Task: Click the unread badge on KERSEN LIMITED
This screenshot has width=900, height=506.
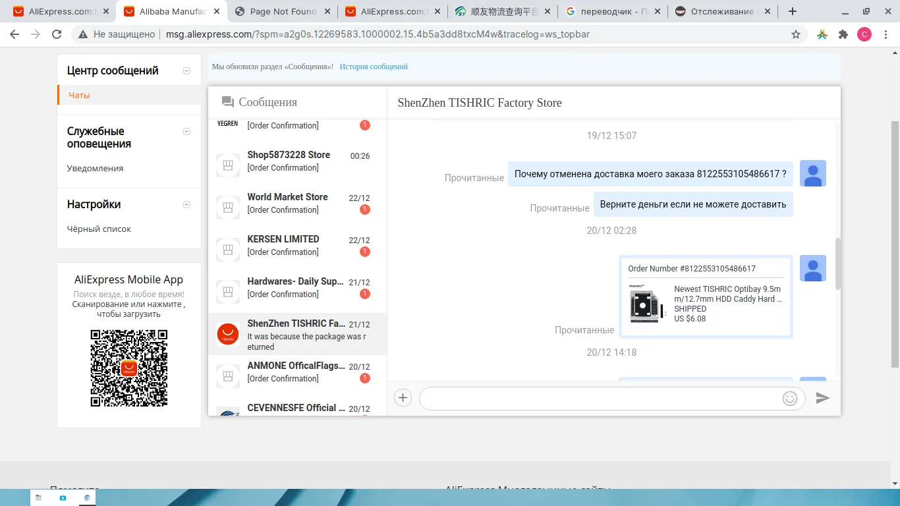Action: pyautogui.click(x=364, y=252)
